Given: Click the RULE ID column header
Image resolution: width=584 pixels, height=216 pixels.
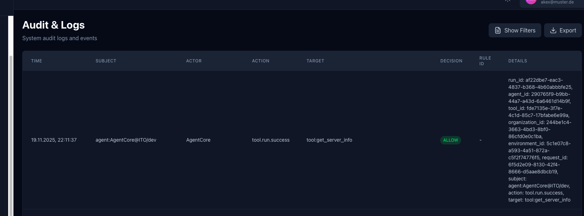Looking at the screenshot, I should click(485, 61).
